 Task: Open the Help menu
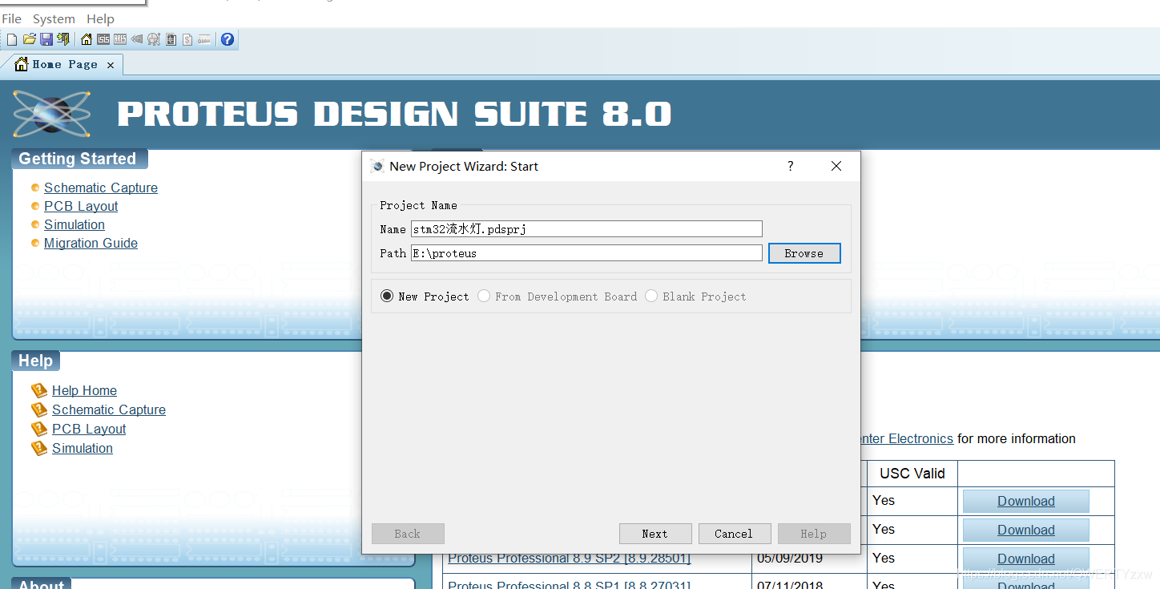click(x=100, y=18)
